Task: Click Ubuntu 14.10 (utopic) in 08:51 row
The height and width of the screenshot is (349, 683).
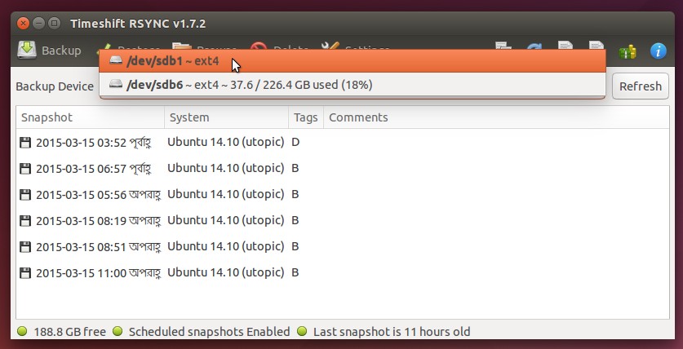Action: pyautogui.click(x=226, y=247)
